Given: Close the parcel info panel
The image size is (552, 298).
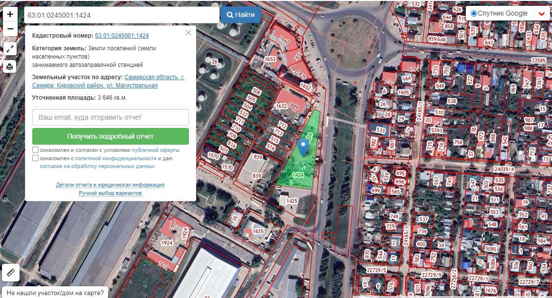Looking at the screenshot, I should coord(188,33).
